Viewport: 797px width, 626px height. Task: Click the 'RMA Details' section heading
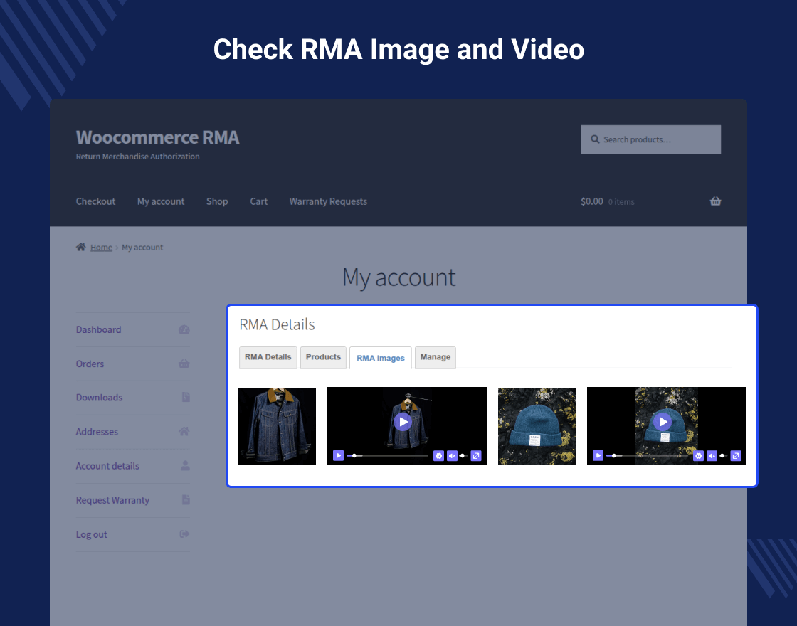coord(277,324)
